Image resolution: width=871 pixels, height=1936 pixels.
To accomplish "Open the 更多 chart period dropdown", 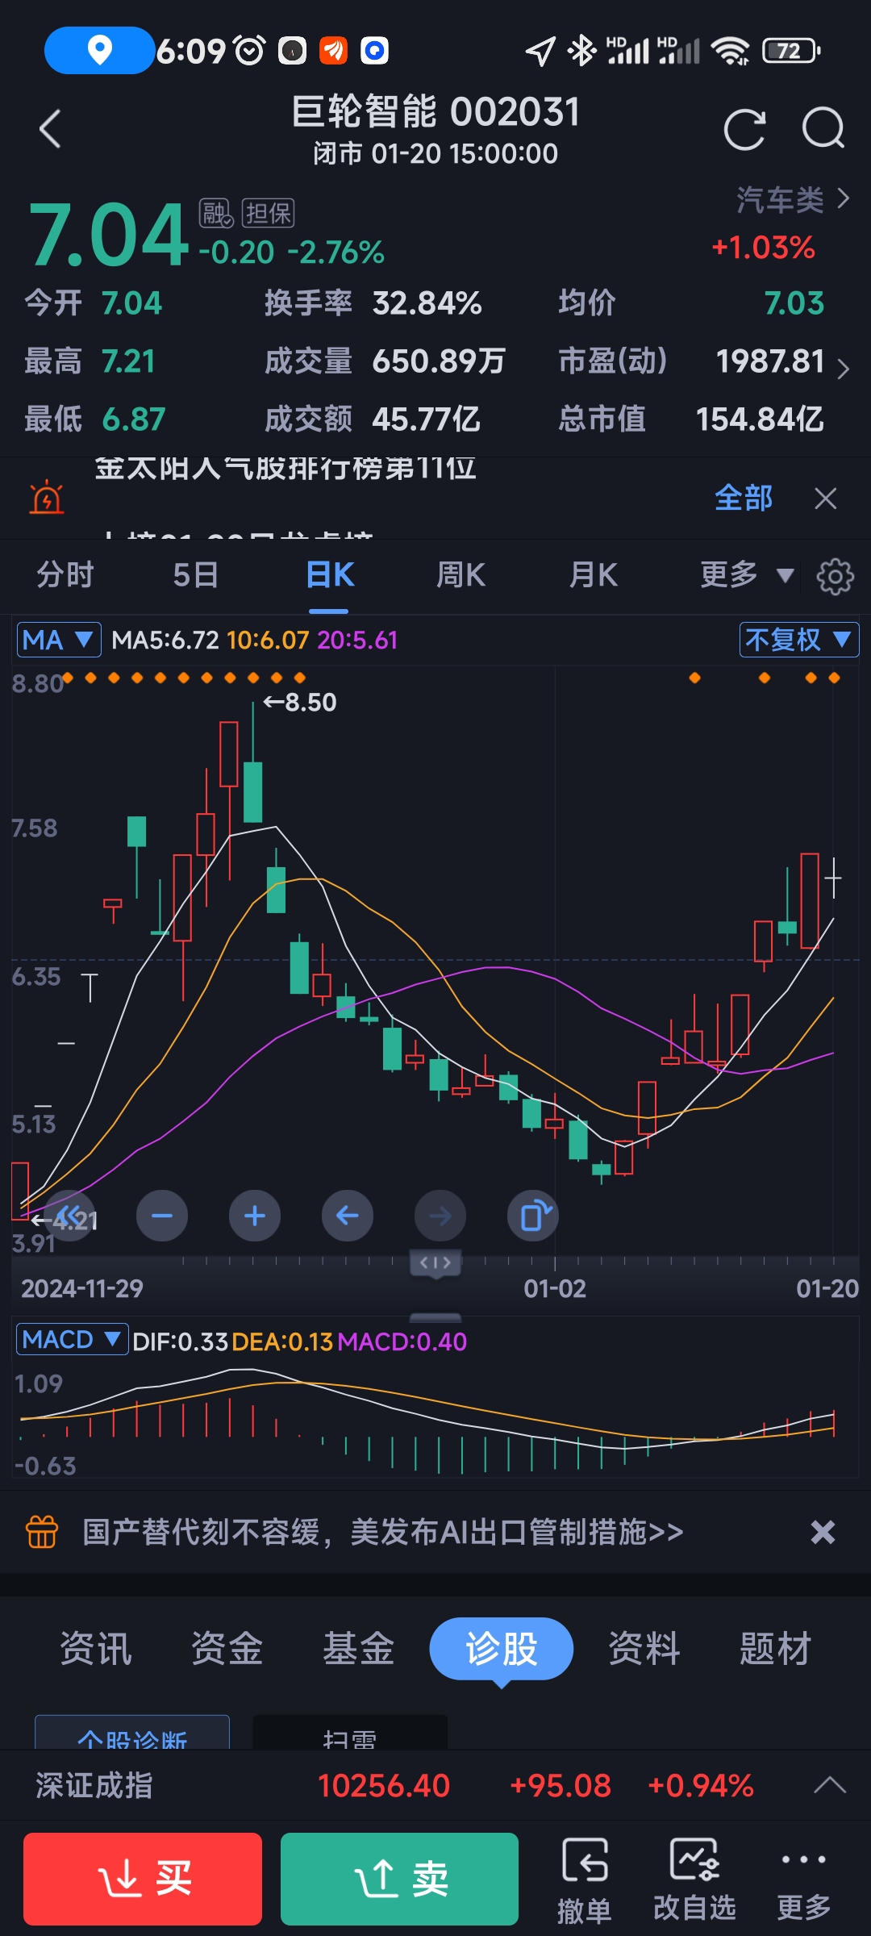I will point(747,575).
